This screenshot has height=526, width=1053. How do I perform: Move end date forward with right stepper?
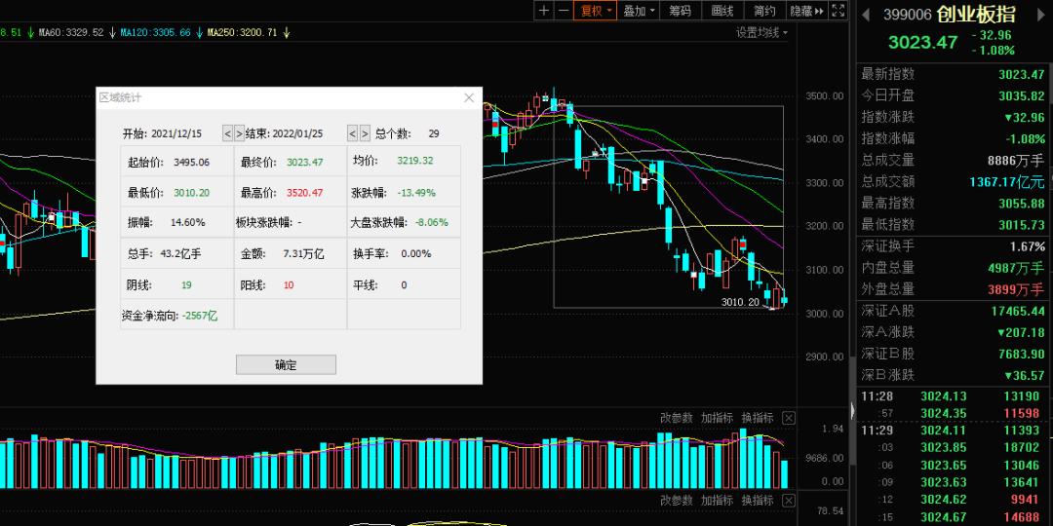365,133
